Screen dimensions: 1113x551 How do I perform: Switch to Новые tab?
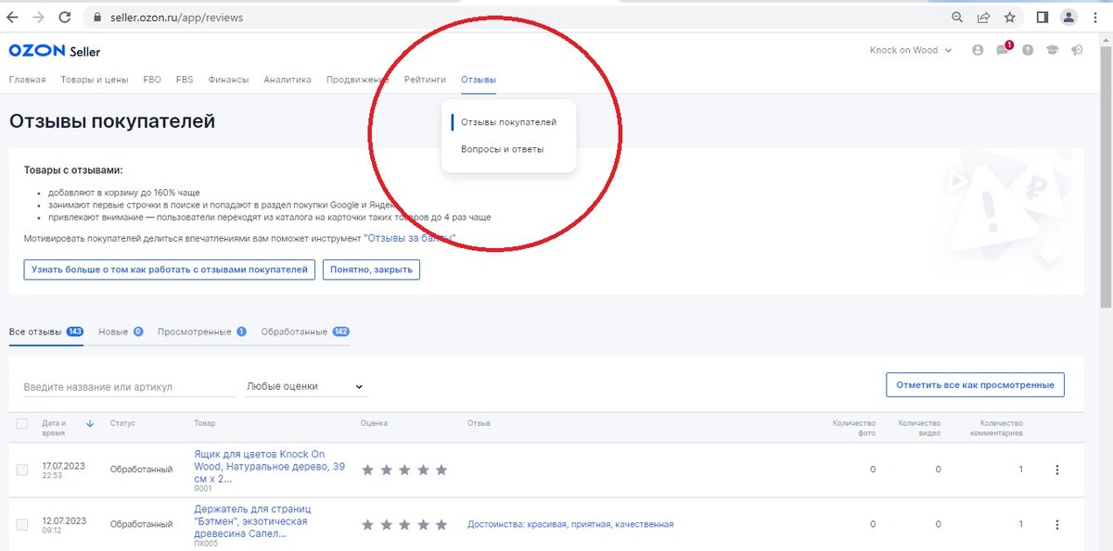click(121, 332)
